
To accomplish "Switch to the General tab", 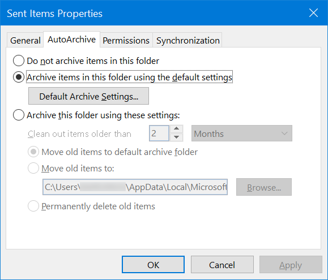I will click(25, 40).
